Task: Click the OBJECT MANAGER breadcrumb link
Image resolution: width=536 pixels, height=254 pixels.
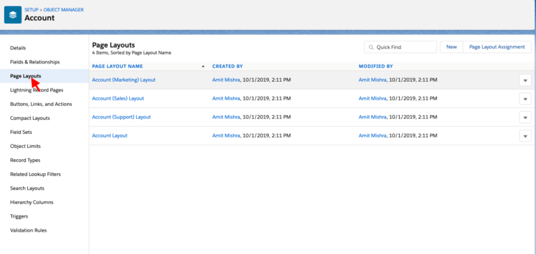Action: click(64, 10)
